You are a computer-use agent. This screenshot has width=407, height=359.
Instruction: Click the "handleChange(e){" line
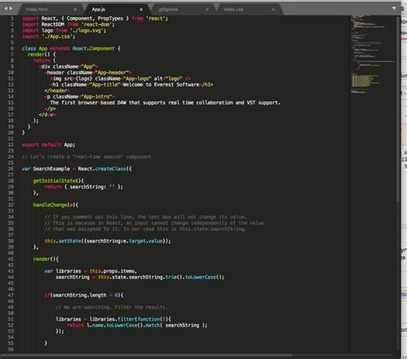click(56, 204)
